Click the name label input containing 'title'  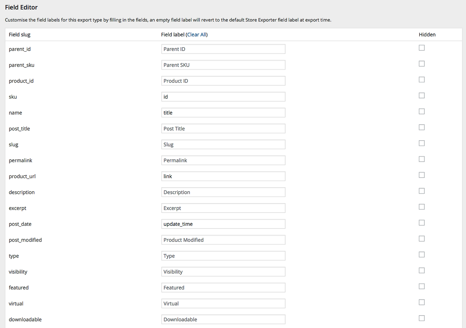click(223, 113)
